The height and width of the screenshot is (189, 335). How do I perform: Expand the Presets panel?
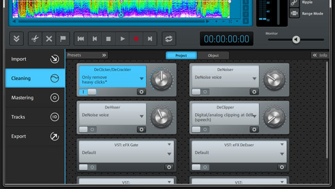pos(87,55)
